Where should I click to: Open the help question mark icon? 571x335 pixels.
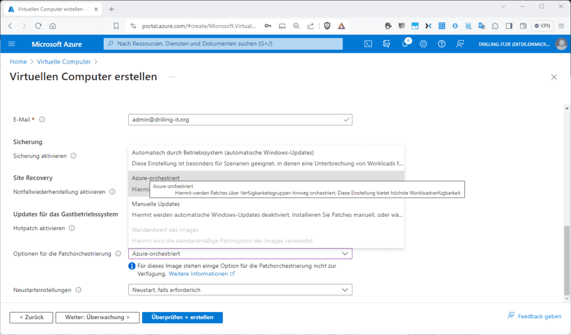(x=442, y=44)
